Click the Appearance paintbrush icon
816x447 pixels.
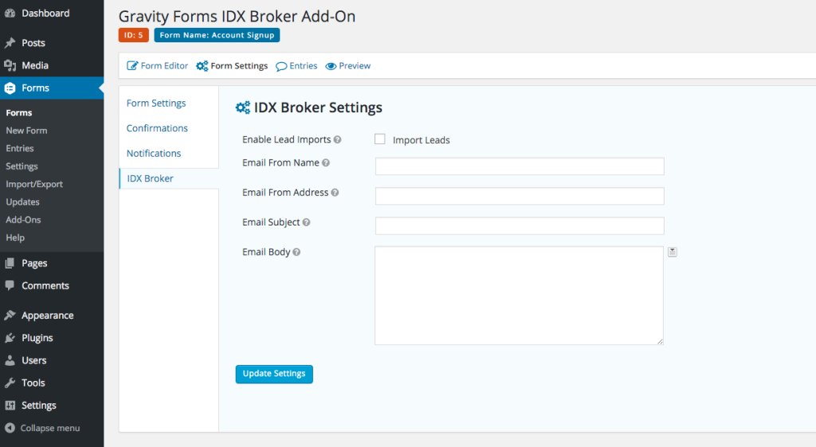[10, 316]
